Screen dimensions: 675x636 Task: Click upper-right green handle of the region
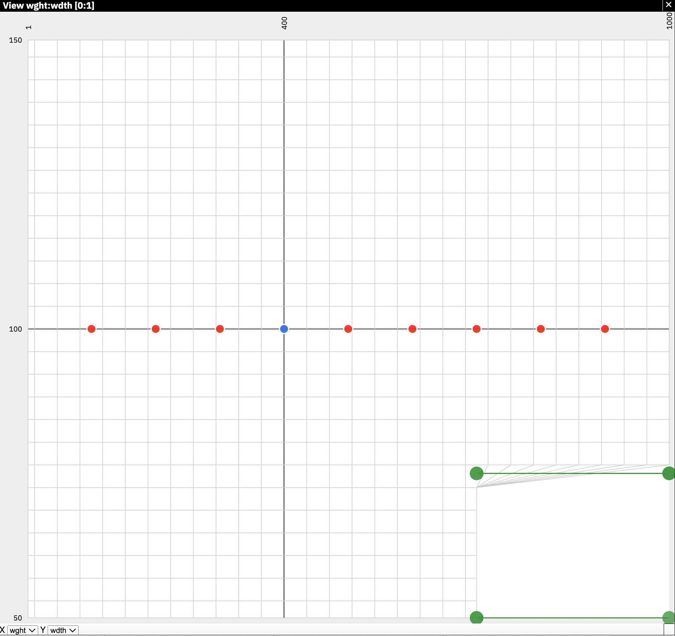coord(669,473)
